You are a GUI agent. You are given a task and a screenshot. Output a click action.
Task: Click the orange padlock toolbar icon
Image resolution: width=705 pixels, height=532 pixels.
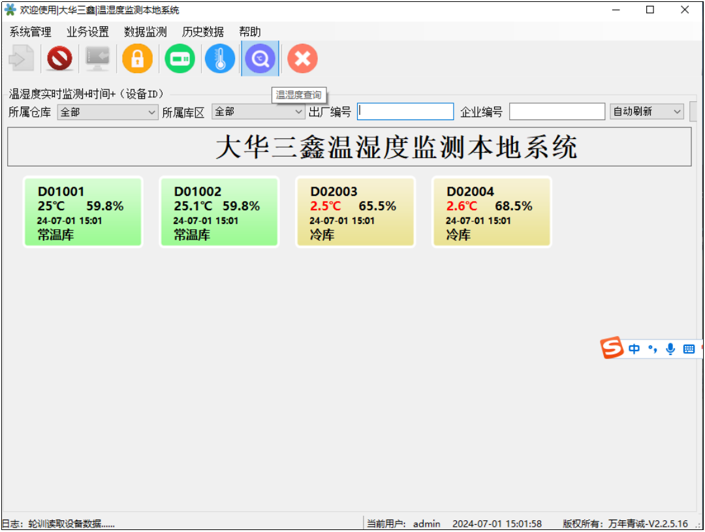[137, 59]
